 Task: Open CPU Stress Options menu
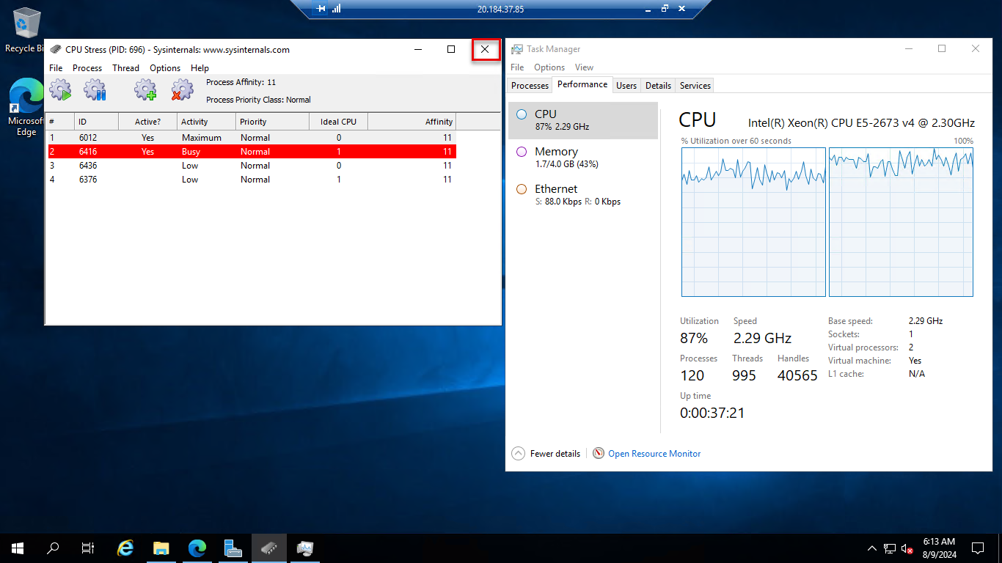click(165, 68)
